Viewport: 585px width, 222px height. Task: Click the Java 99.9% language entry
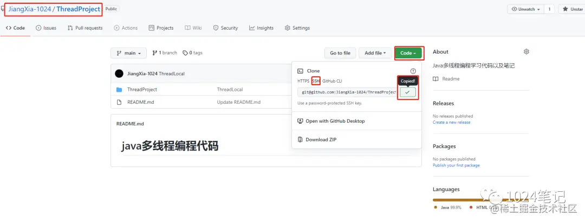click(x=448, y=207)
